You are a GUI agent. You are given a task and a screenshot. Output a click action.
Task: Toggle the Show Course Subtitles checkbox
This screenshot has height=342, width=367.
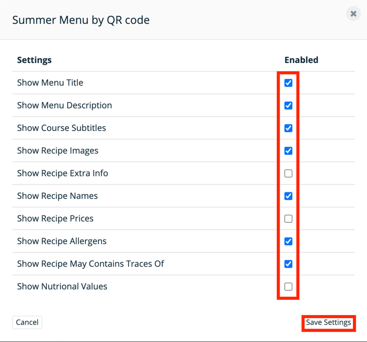pos(288,128)
